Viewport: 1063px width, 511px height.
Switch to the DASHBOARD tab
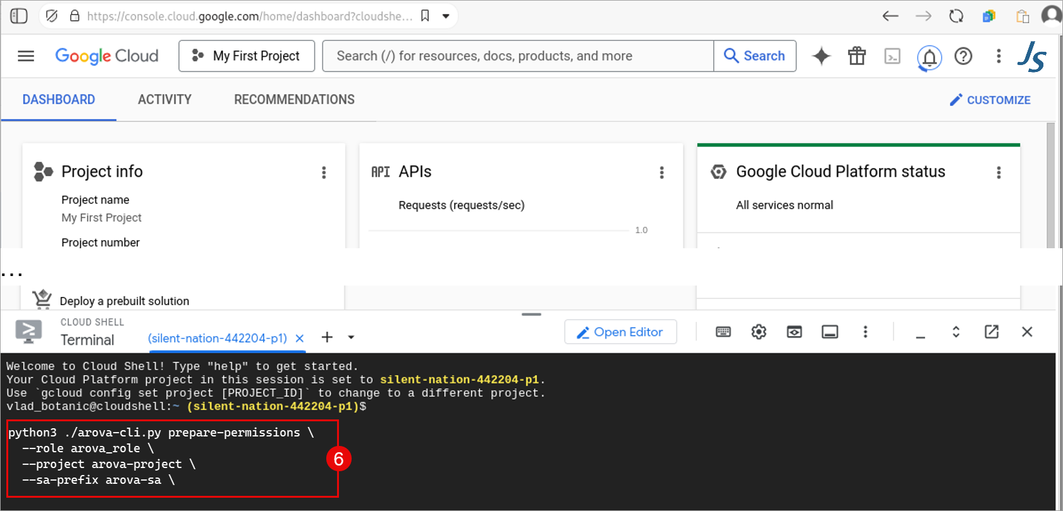[x=59, y=100]
